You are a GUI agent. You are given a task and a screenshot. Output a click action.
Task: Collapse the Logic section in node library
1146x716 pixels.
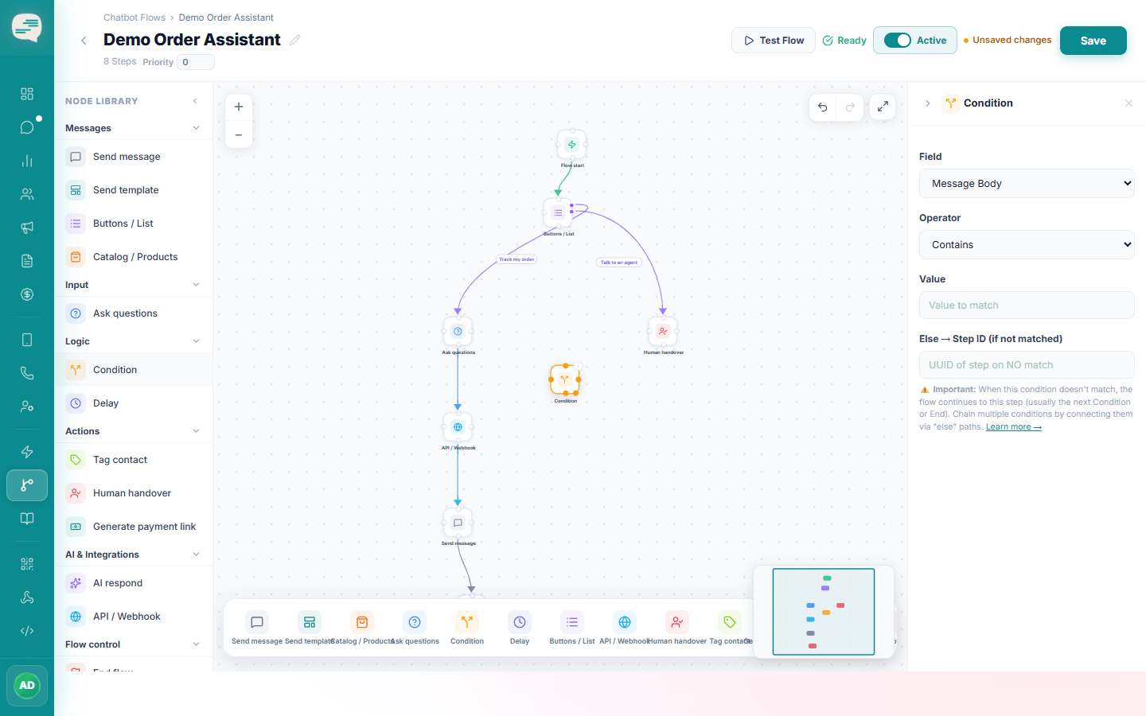click(196, 341)
